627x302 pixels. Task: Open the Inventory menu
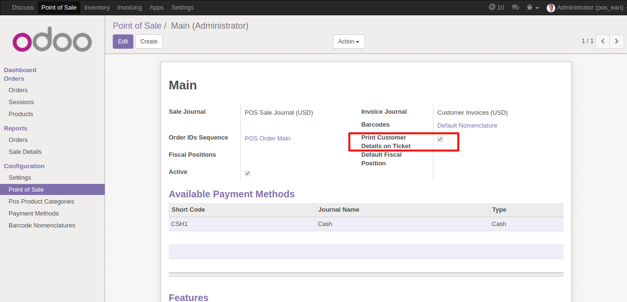pos(97,8)
